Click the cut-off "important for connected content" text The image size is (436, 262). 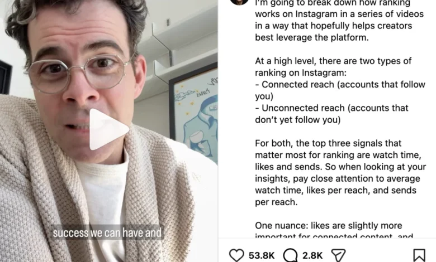point(334,236)
